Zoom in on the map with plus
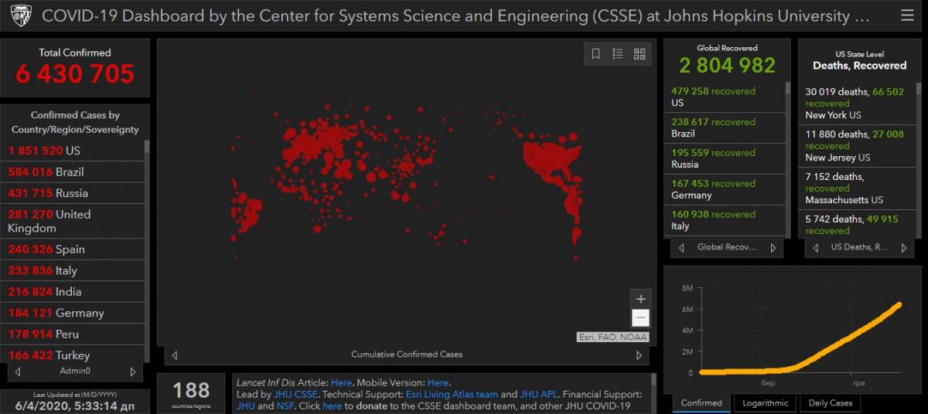Image resolution: width=928 pixels, height=414 pixels. [x=640, y=299]
